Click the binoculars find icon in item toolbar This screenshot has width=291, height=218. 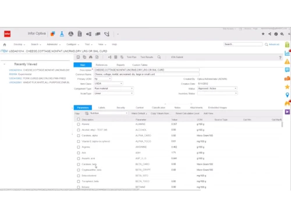[x=91, y=57]
